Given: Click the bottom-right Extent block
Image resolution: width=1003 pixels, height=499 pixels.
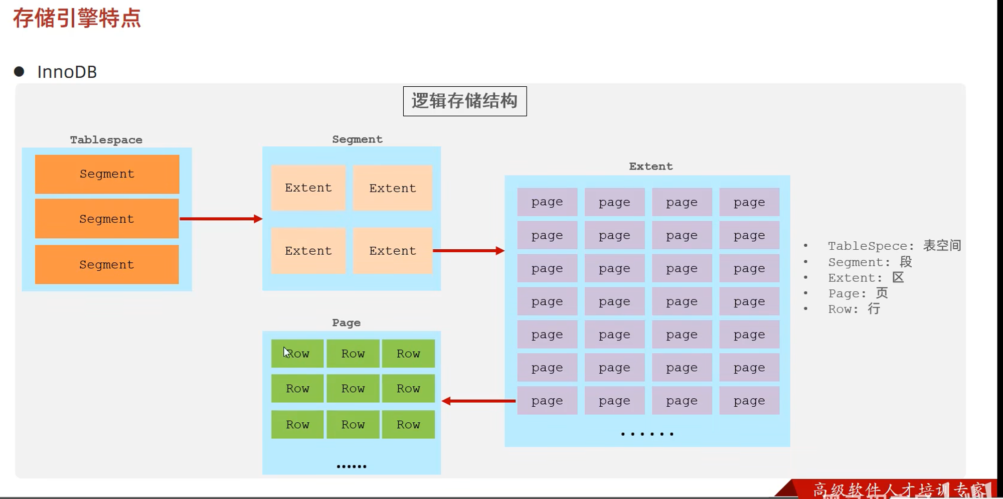Looking at the screenshot, I should pos(392,251).
